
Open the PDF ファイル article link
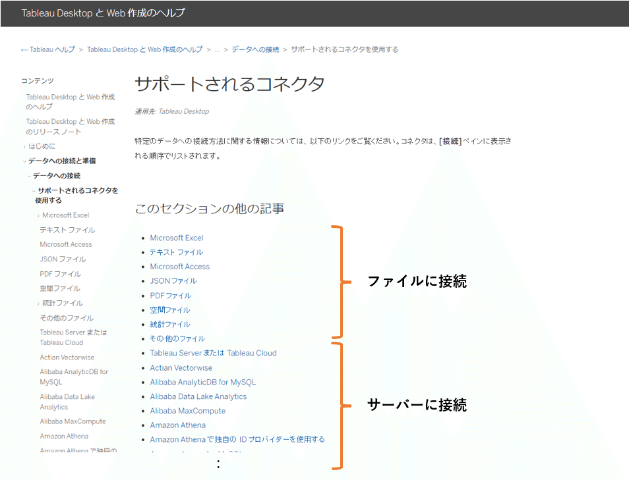(x=171, y=296)
